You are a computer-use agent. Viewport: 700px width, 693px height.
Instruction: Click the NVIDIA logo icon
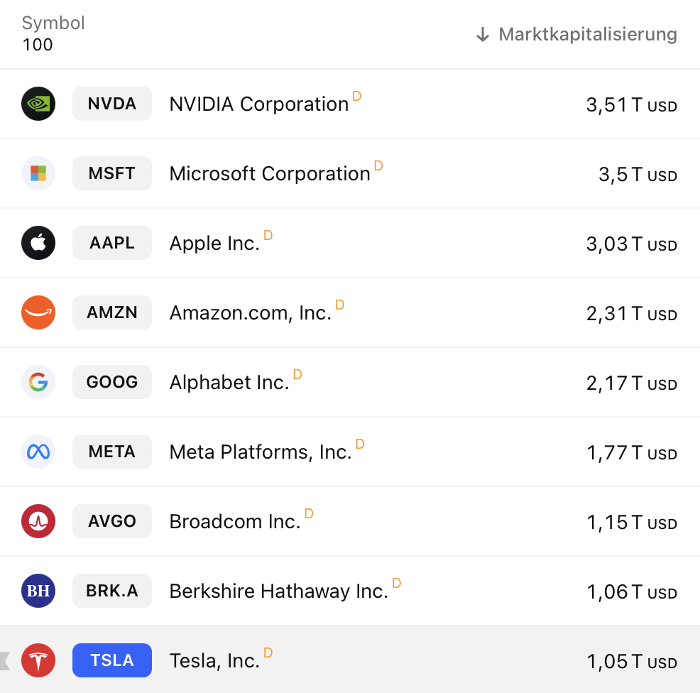coord(38,104)
